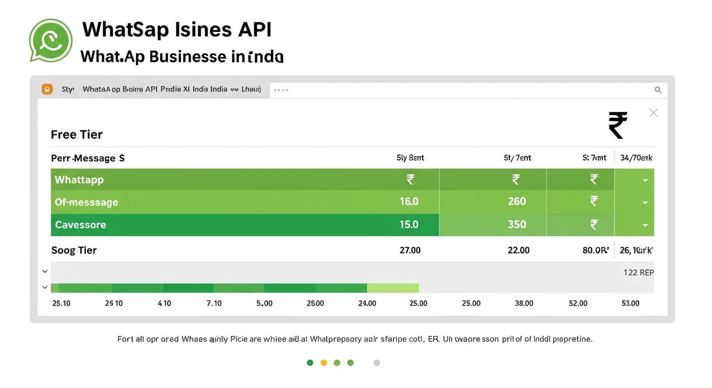Click the 22.00 value in Soog Tier row
Image resolution: width=712 pixels, height=388 pixels.
point(519,250)
